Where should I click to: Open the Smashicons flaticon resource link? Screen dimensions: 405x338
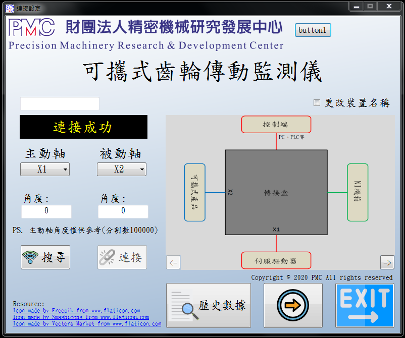(x=81, y=317)
